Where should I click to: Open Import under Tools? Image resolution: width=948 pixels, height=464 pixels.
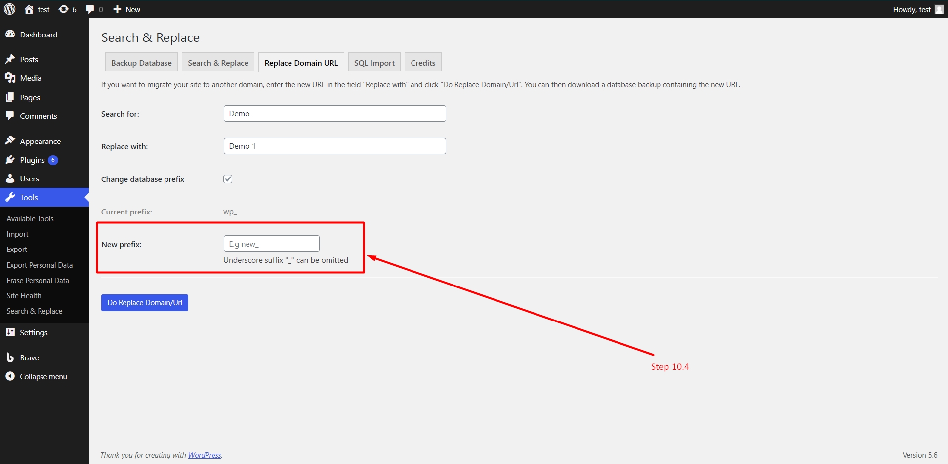(x=17, y=234)
